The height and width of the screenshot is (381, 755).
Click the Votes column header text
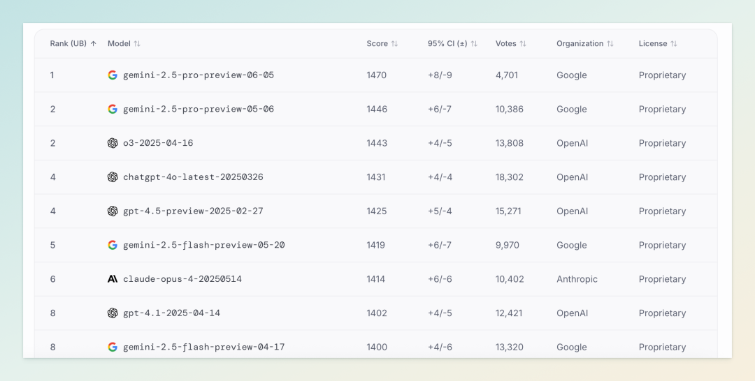(x=505, y=44)
